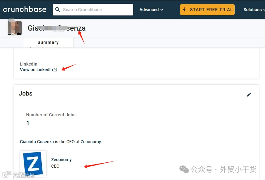
Task: Click the Crunchbase logo
Action: 25,9
